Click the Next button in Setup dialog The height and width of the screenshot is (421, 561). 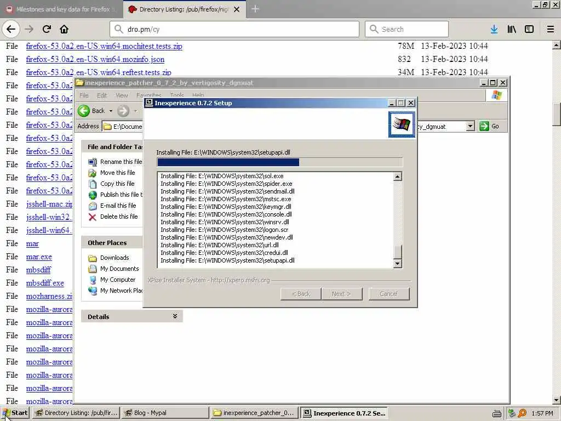click(342, 294)
